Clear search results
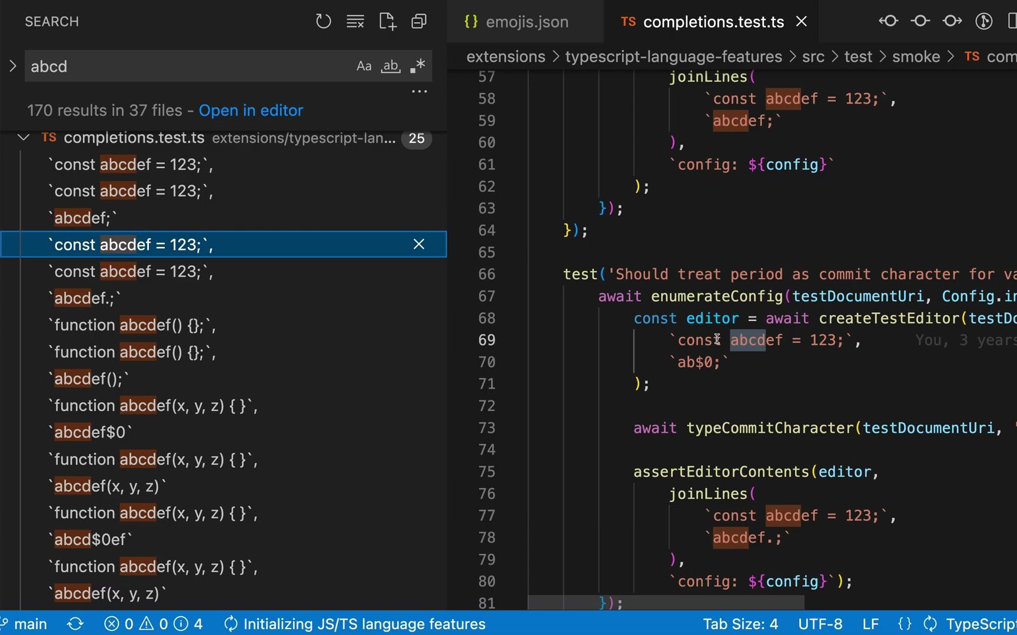The image size is (1017, 635). click(355, 22)
